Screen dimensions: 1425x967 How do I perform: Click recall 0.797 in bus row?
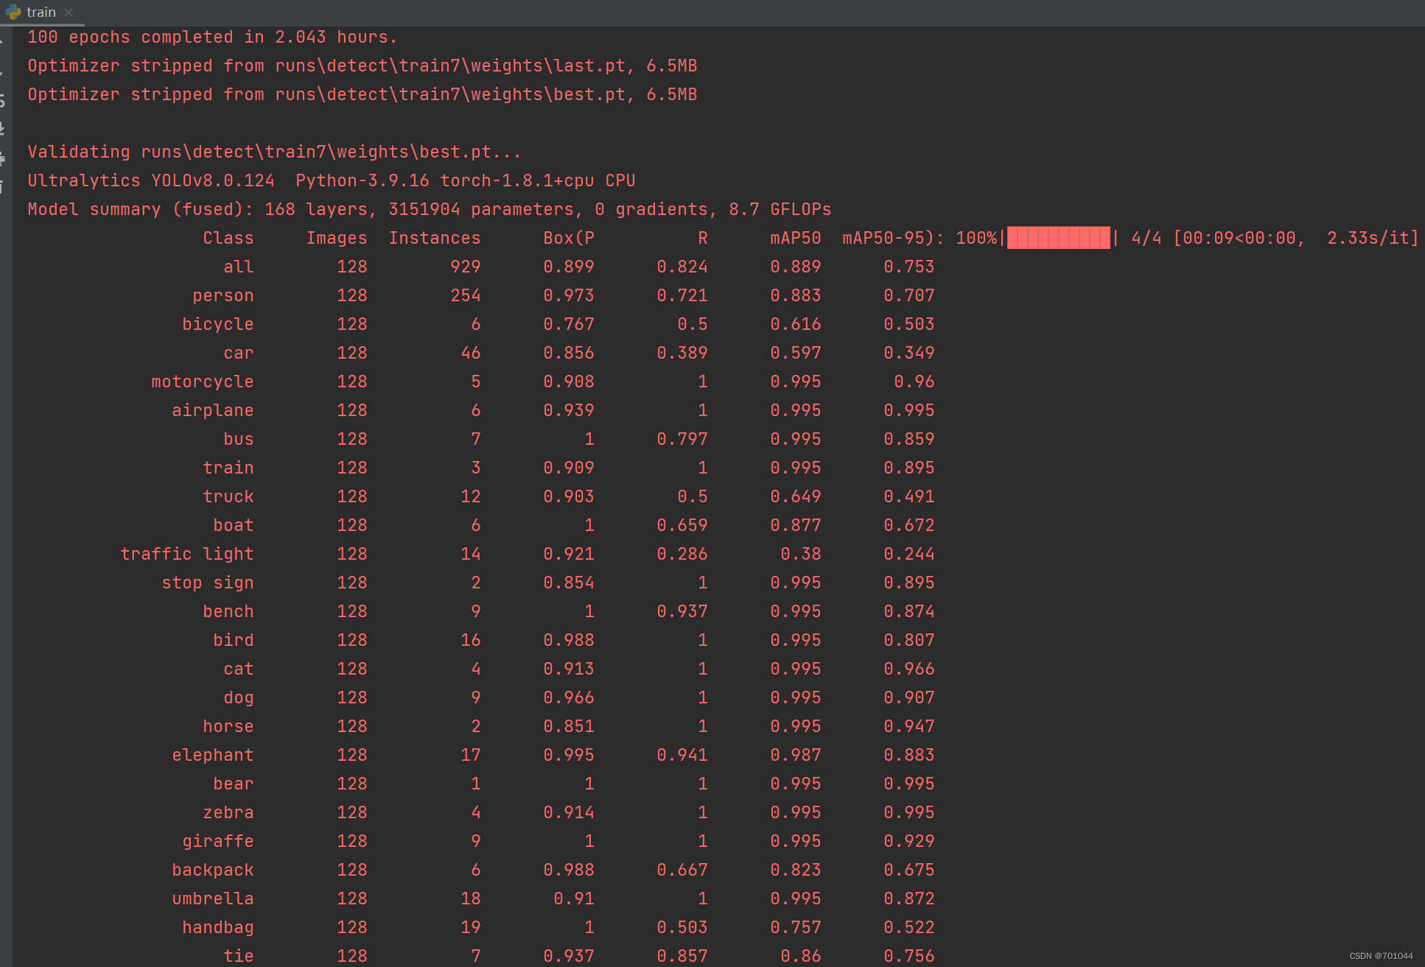pos(682,439)
